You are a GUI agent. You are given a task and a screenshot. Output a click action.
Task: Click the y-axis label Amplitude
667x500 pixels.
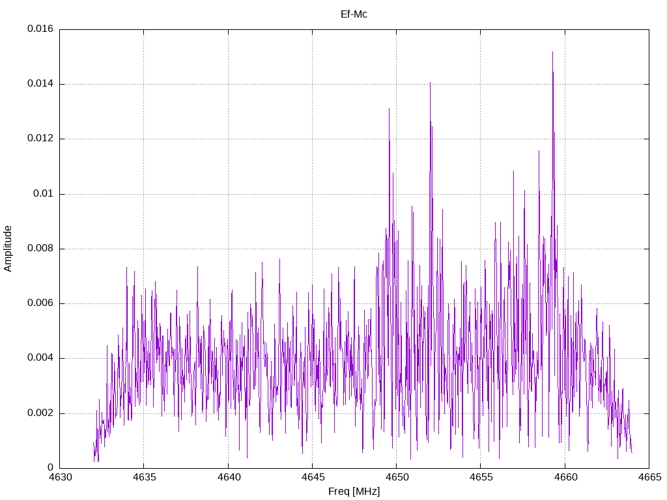(x=8, y=249)
